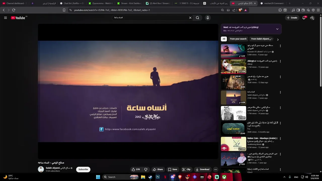Switch to the Chat Bot BotRix tab
The height and width of the screenshot is (181, 322).
[72, 3]
